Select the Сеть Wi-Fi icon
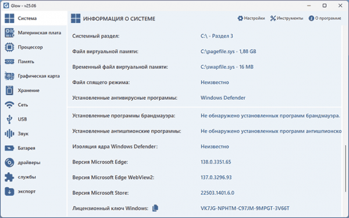The width and height of the screenshot is (349, 218). pos(9,105)
